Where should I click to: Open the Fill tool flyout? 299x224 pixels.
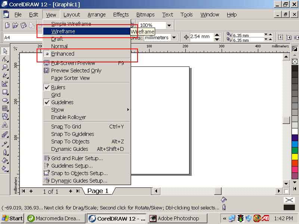[x=5, y=161]
